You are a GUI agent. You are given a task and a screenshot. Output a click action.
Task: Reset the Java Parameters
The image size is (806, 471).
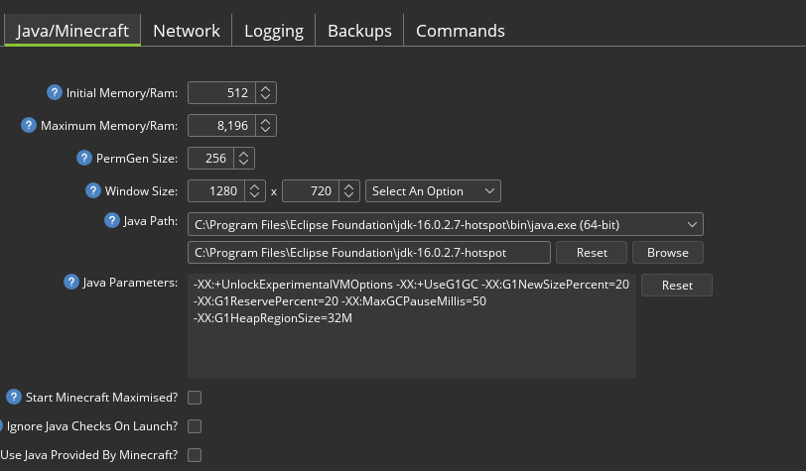point(677,285)
